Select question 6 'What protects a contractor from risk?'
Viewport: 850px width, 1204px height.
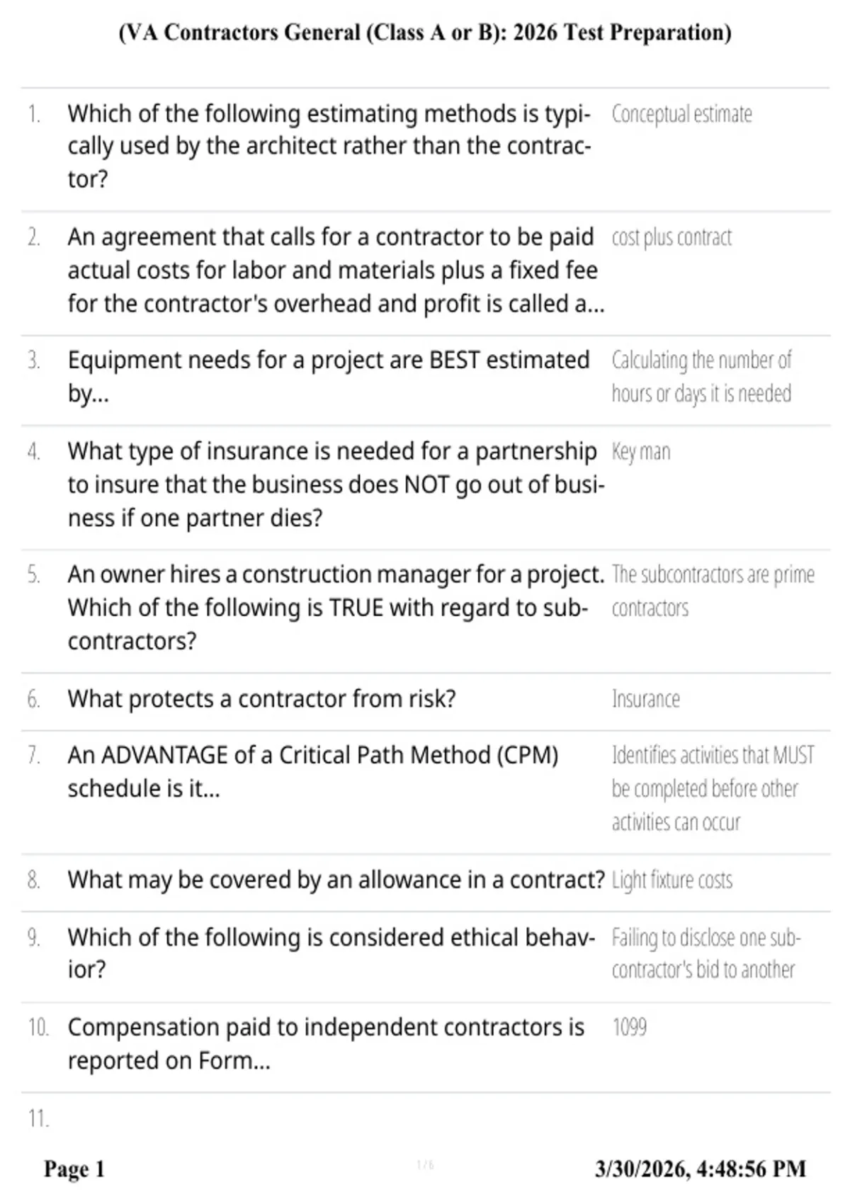tap(262, 699)
